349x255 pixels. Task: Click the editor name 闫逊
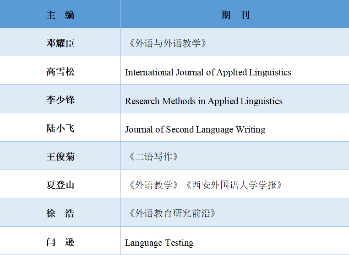click(60, 242)
